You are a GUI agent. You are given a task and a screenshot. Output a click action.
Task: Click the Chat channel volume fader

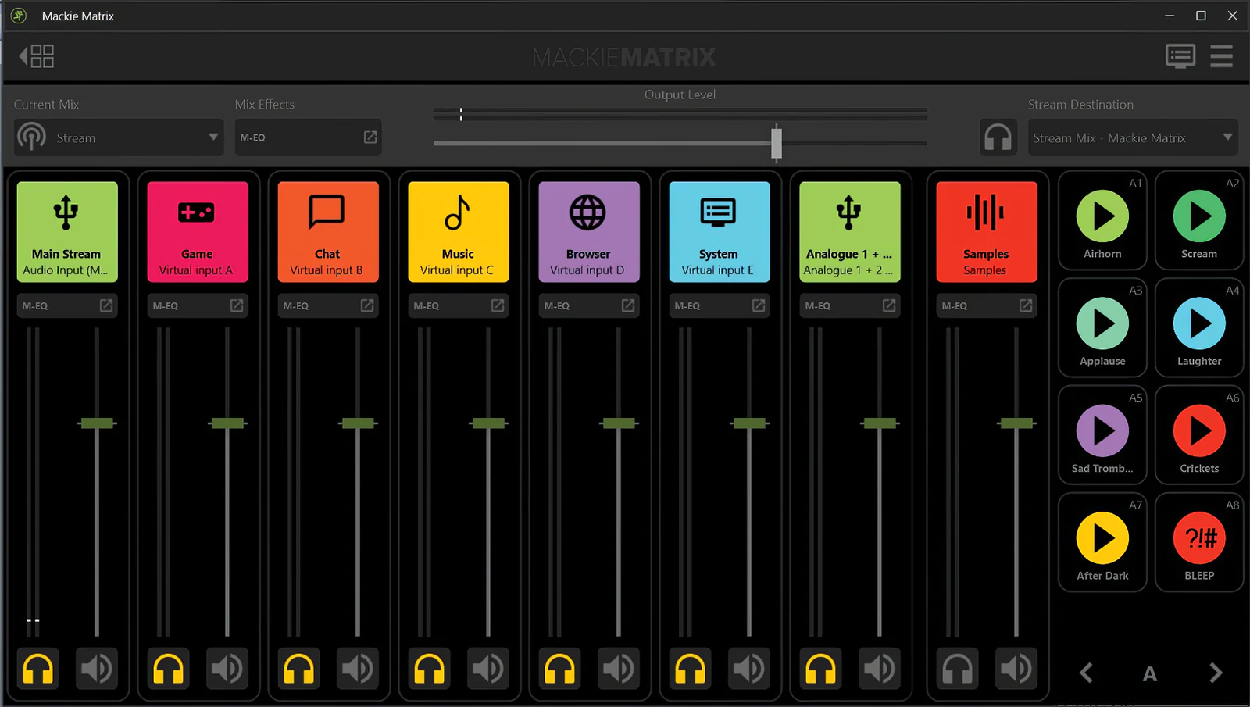(358, 423)
